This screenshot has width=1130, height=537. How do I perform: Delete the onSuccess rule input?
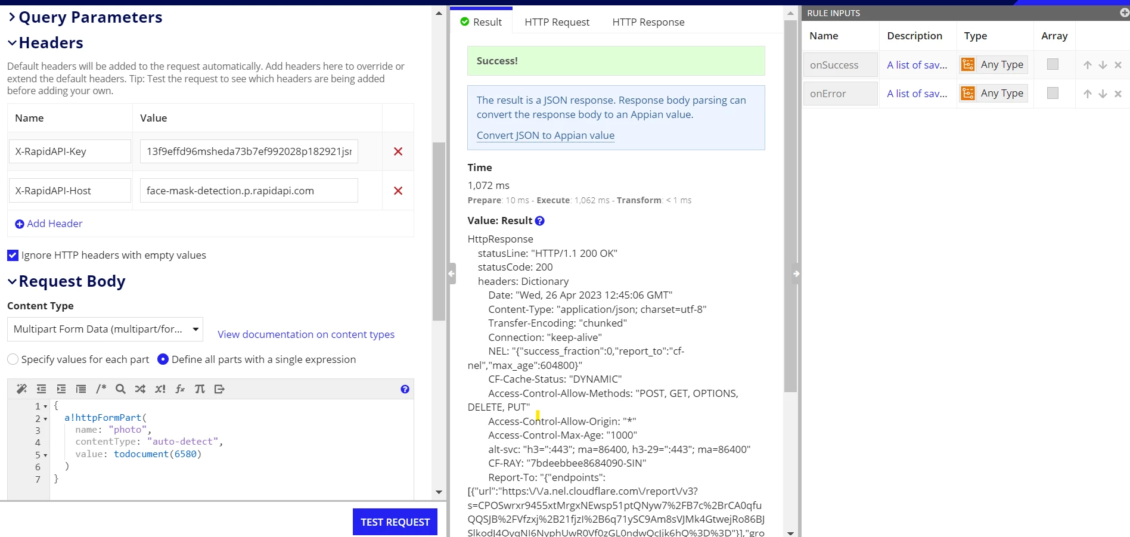1118,65
